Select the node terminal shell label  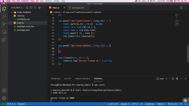pyautogui.click(x=160, y=79)
